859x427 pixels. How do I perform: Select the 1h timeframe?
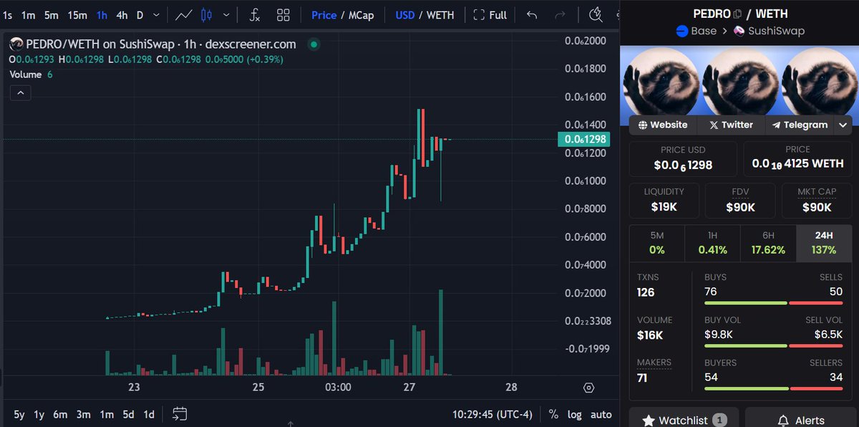pyautogui.click(x=102, y=14)
